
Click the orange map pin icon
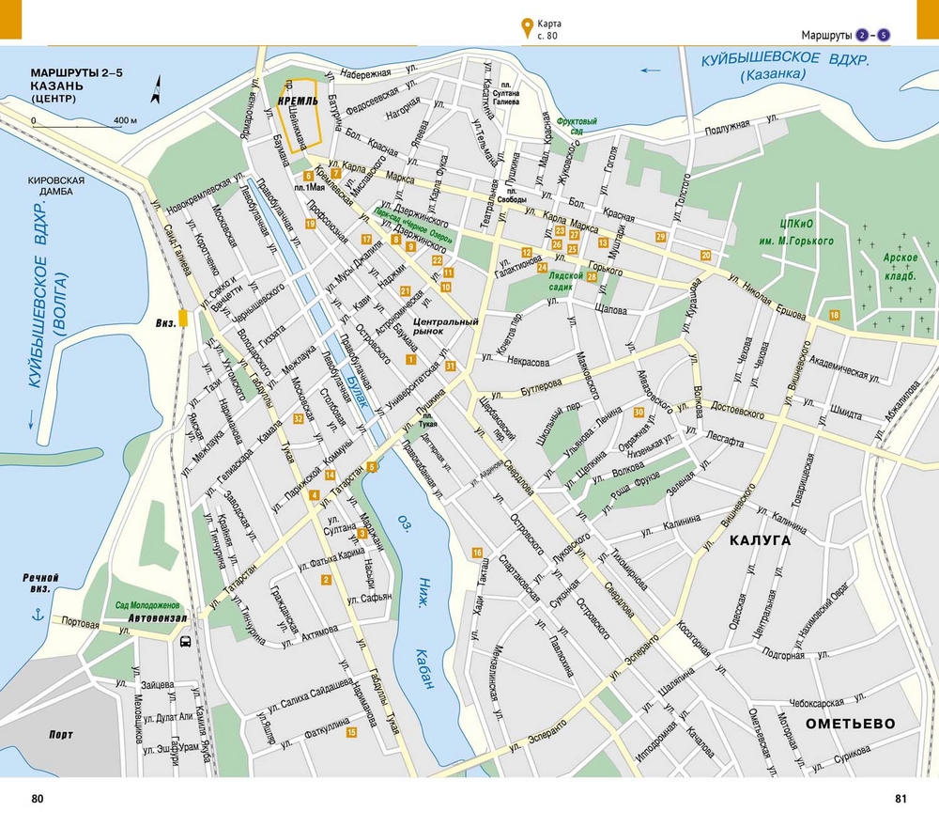tap(527, 25)
